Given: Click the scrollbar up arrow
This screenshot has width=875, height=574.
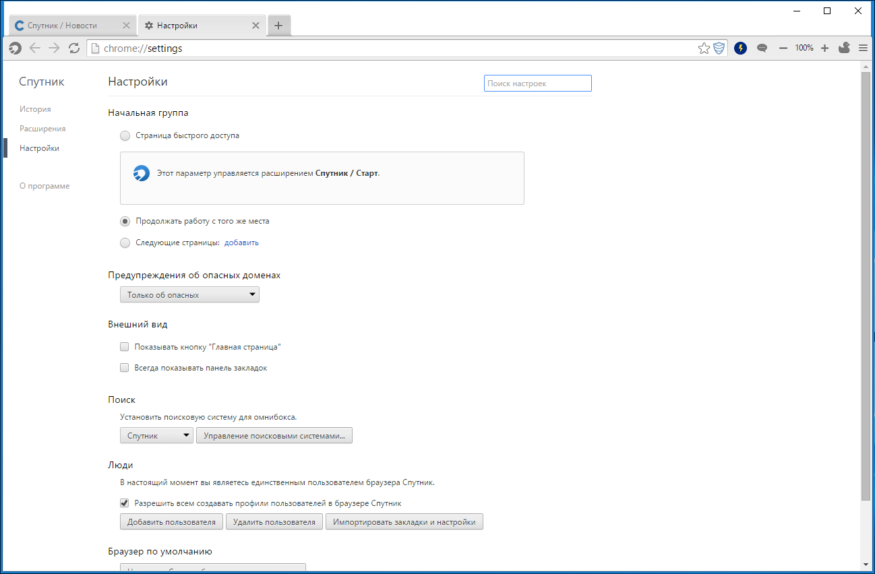Looking at the screenshot, I should [866, 66].
